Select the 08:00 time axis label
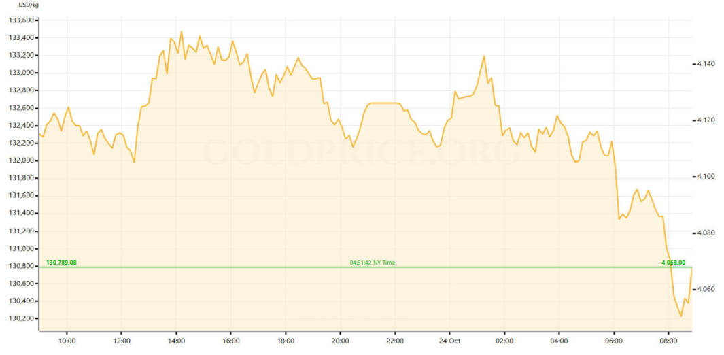 tap(669, 340)
